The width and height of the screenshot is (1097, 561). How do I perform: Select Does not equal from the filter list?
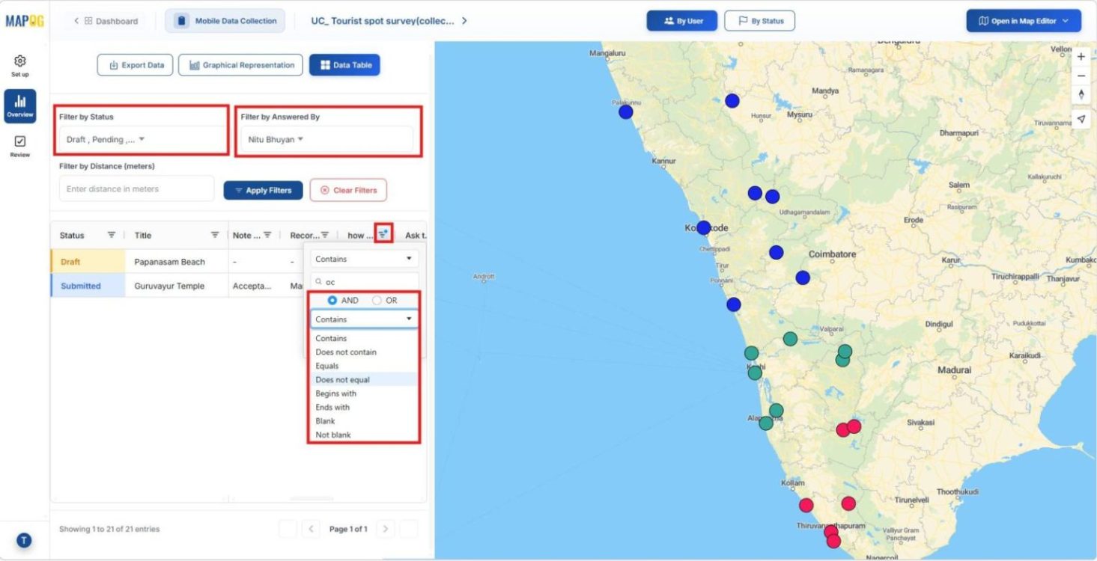342,379
